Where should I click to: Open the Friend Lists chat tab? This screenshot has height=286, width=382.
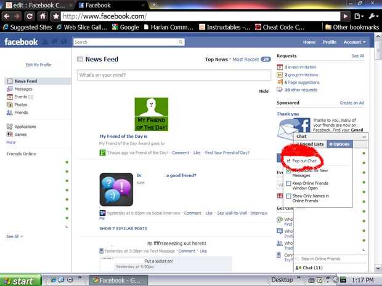pyautogui.click(x=310, y=144)
